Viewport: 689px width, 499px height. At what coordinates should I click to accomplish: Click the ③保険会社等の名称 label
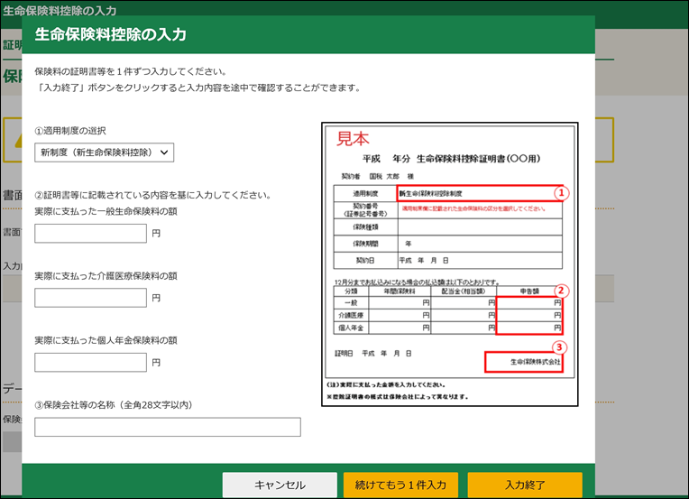click(x=114, y=405)
